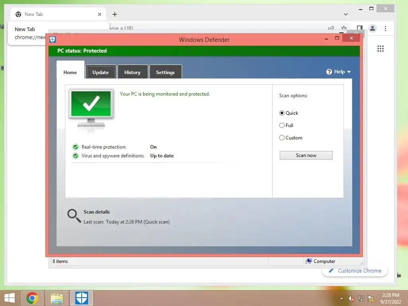408x306 pixels.
Task: Select the Quick scan option
Action: [x=288, y=113]
